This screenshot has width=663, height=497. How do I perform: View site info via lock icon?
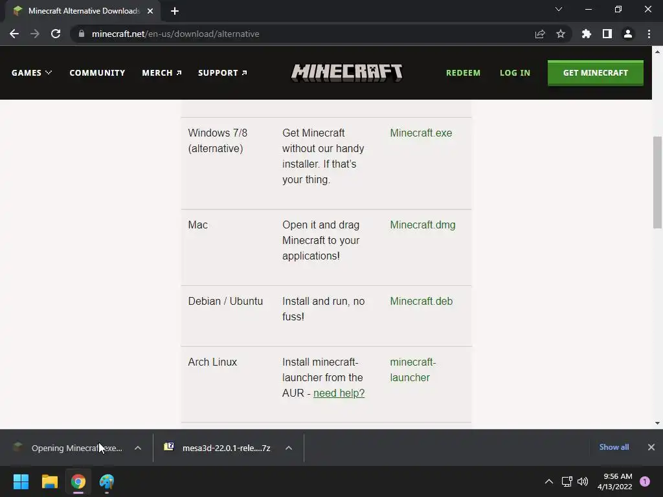(82, 34)
